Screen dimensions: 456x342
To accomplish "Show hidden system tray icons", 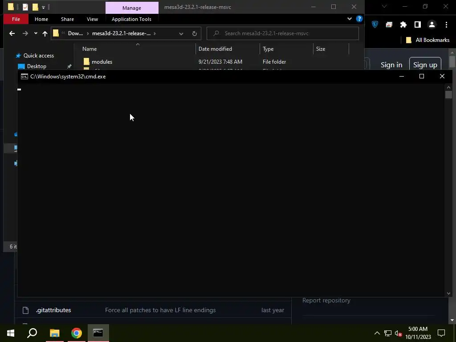I will point(377,333).
